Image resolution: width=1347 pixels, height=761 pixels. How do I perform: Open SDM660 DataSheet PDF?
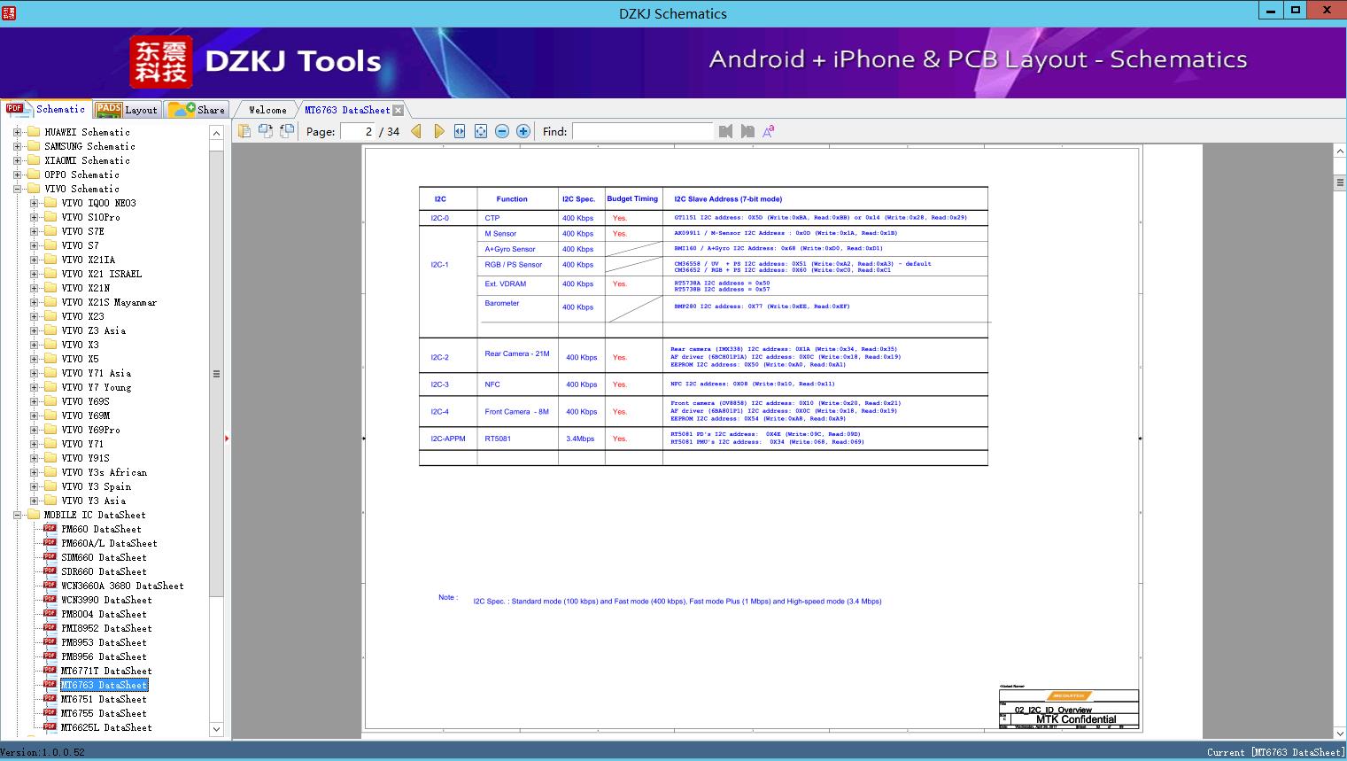point(104,557)
